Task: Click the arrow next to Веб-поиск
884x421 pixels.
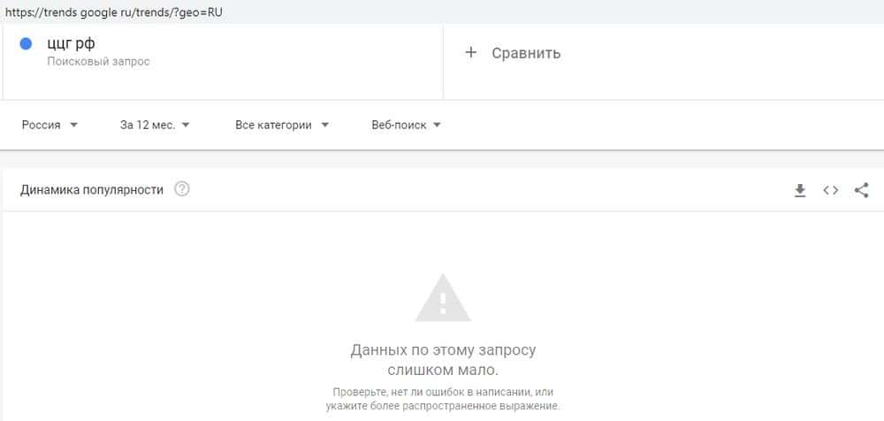Action: [437, 126]
